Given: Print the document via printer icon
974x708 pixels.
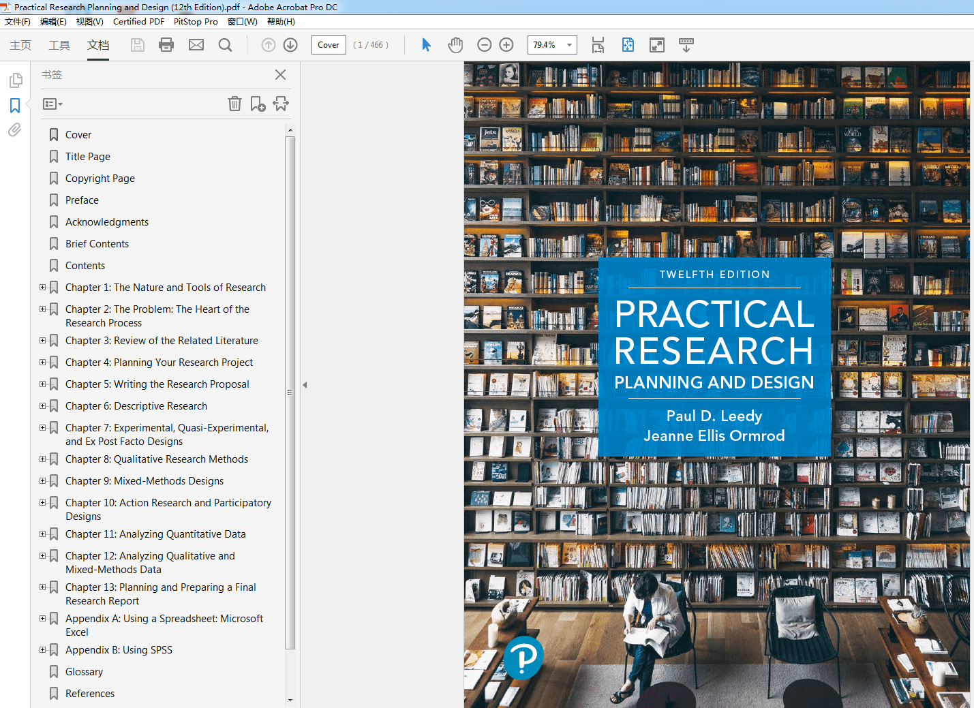Looking at the screenshot, I should pyautogui.click(x=166, y=45).
